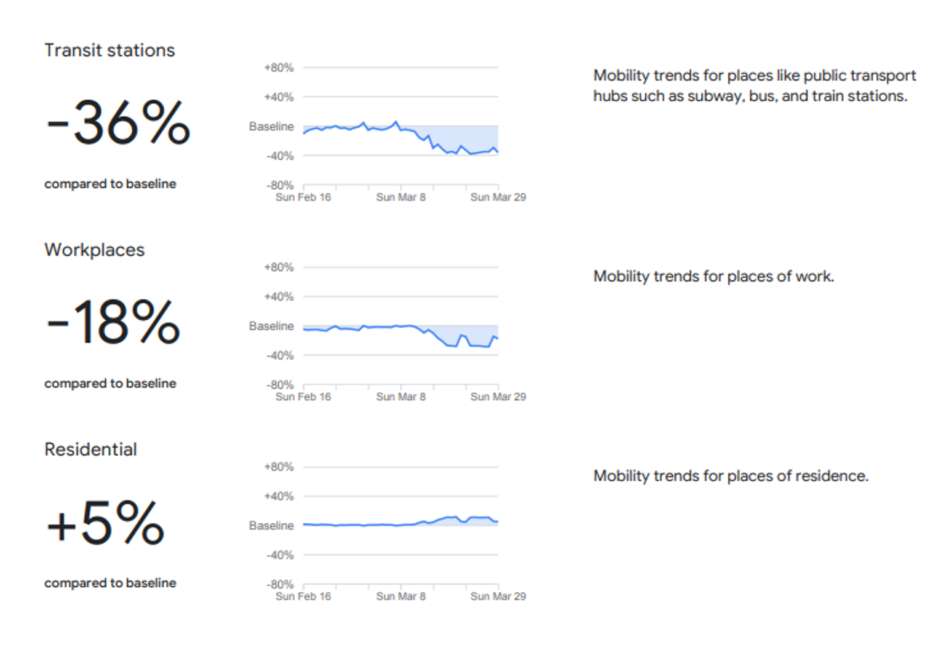Click the 'Mobility trends for places of work' text
The image size is (933, 664).
click(713, 277)
